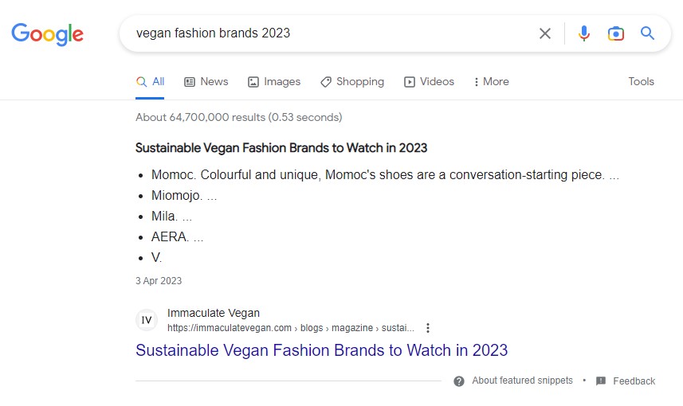Open the Tools options
Screen dimensions: 683x406
(x=641, y=81)
